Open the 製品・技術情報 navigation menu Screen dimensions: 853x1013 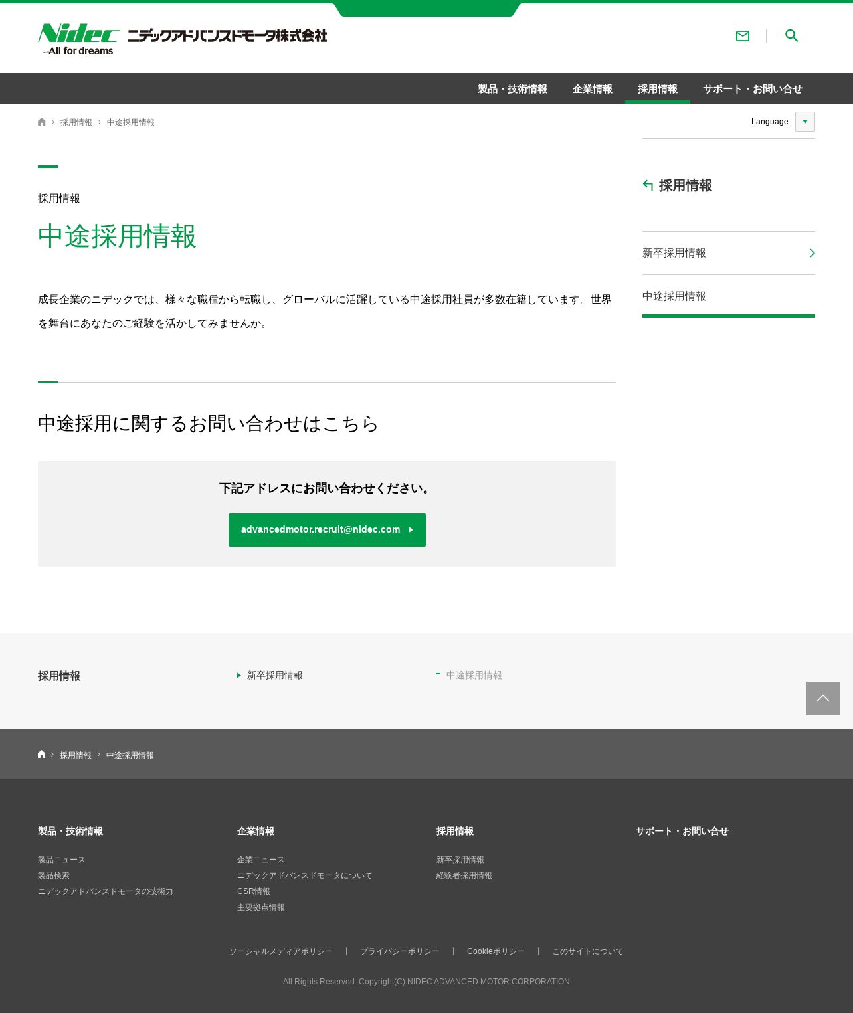coord(512,89)
